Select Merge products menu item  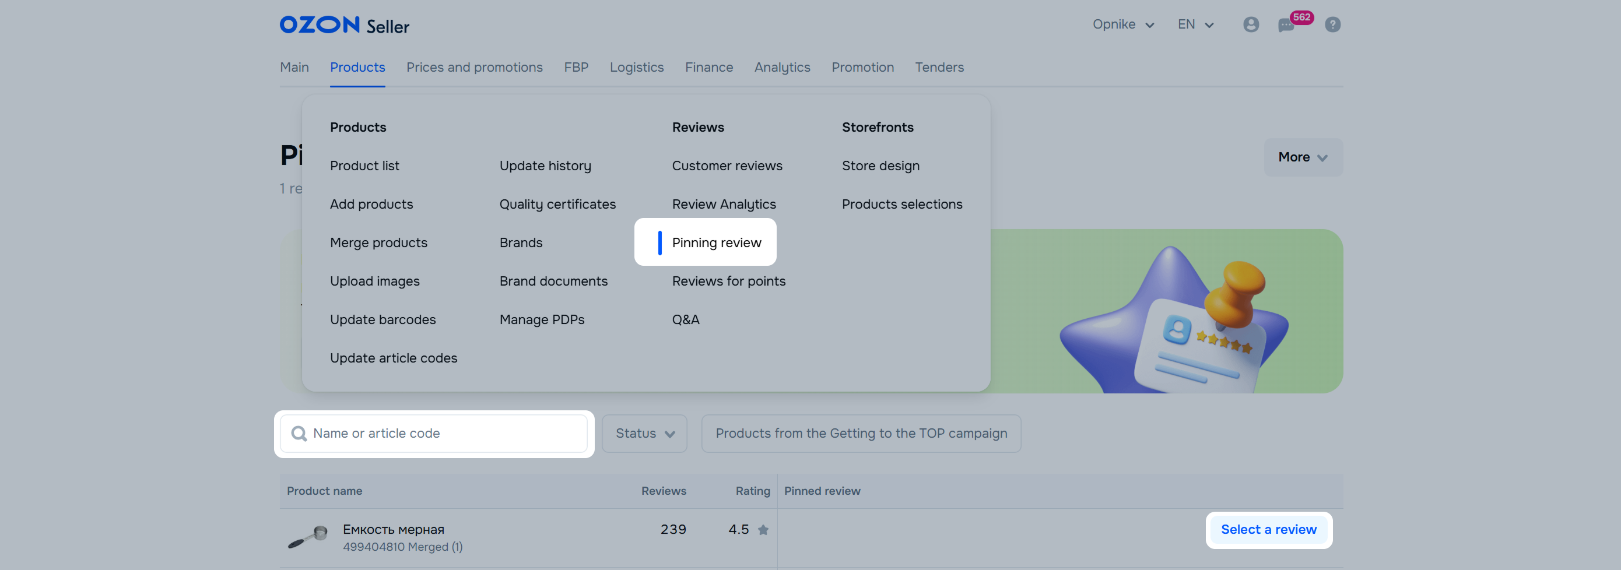[378, 243]
